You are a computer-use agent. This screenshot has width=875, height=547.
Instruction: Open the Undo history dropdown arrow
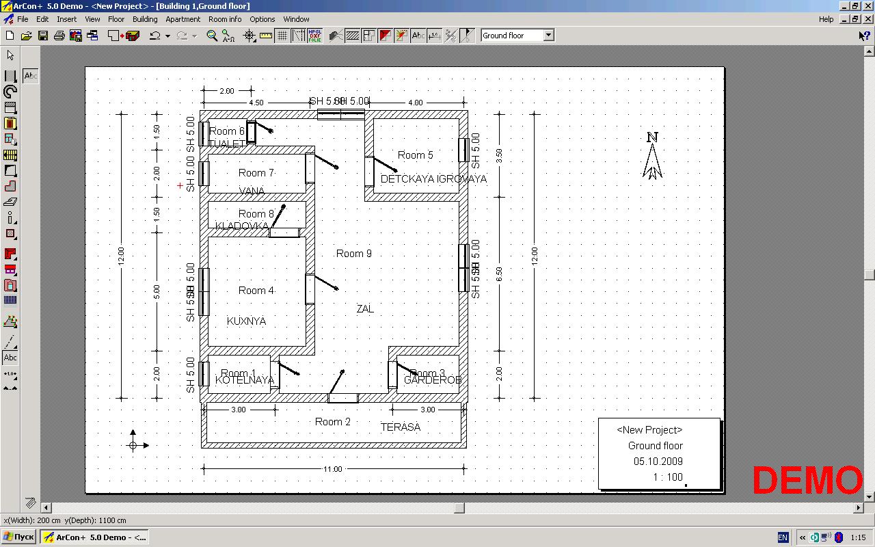[x=167, y=36]
